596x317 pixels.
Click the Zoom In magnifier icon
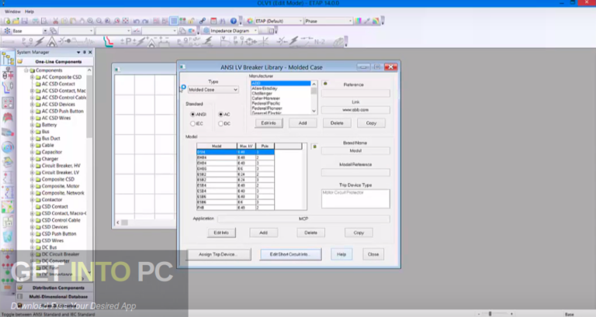pos(91,21)
